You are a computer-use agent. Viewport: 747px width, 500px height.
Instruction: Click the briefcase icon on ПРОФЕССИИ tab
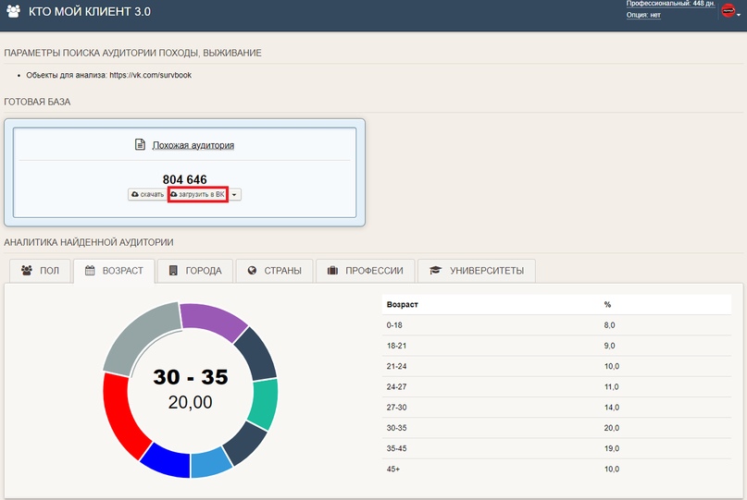(332, 271)
